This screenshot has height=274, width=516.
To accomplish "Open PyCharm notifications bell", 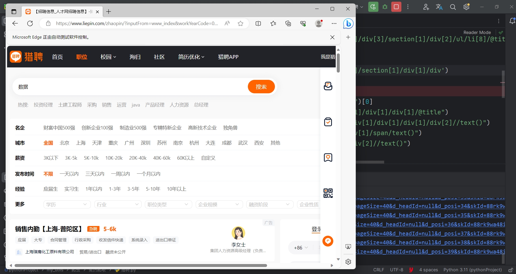I will pyautogui.click(x=512, y=21).
